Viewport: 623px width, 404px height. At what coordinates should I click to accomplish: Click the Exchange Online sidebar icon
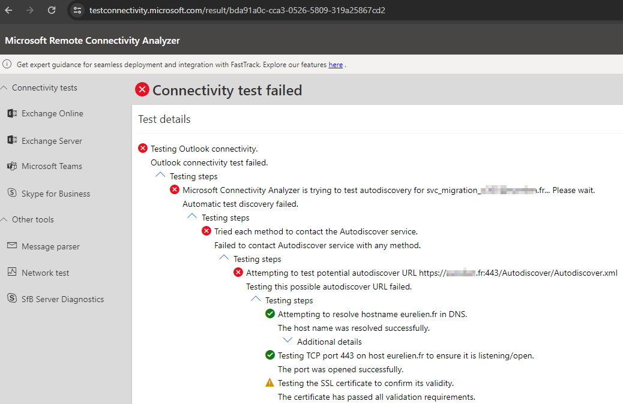[x=11, y=113]
